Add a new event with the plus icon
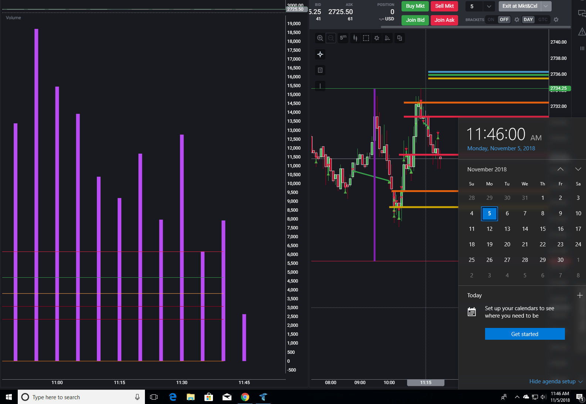Viewport: 586px width, 404px height. [580, 295]
